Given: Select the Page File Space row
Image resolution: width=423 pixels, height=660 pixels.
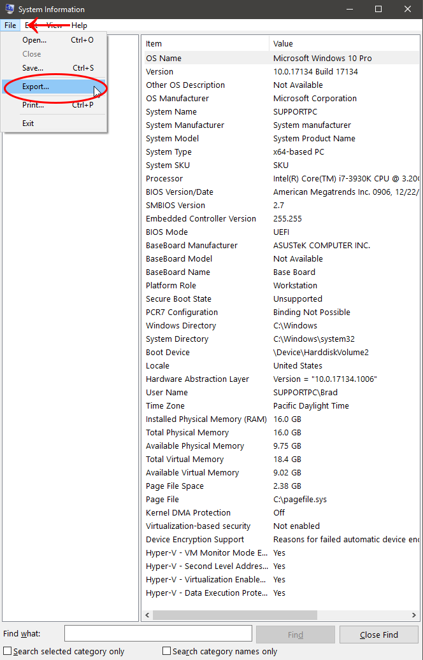Looking at the screenshot, I should coord(282,486).
